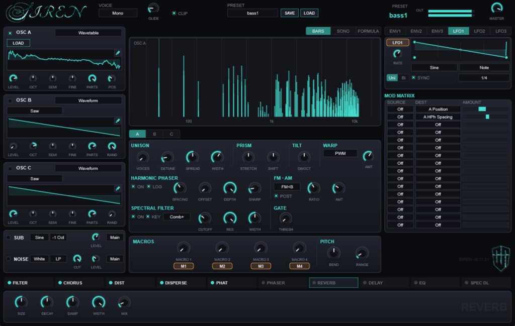The width and height of the screenshot is (515, 326).
Task: Adjust the A Position amount slider
Action: (485, 109)
